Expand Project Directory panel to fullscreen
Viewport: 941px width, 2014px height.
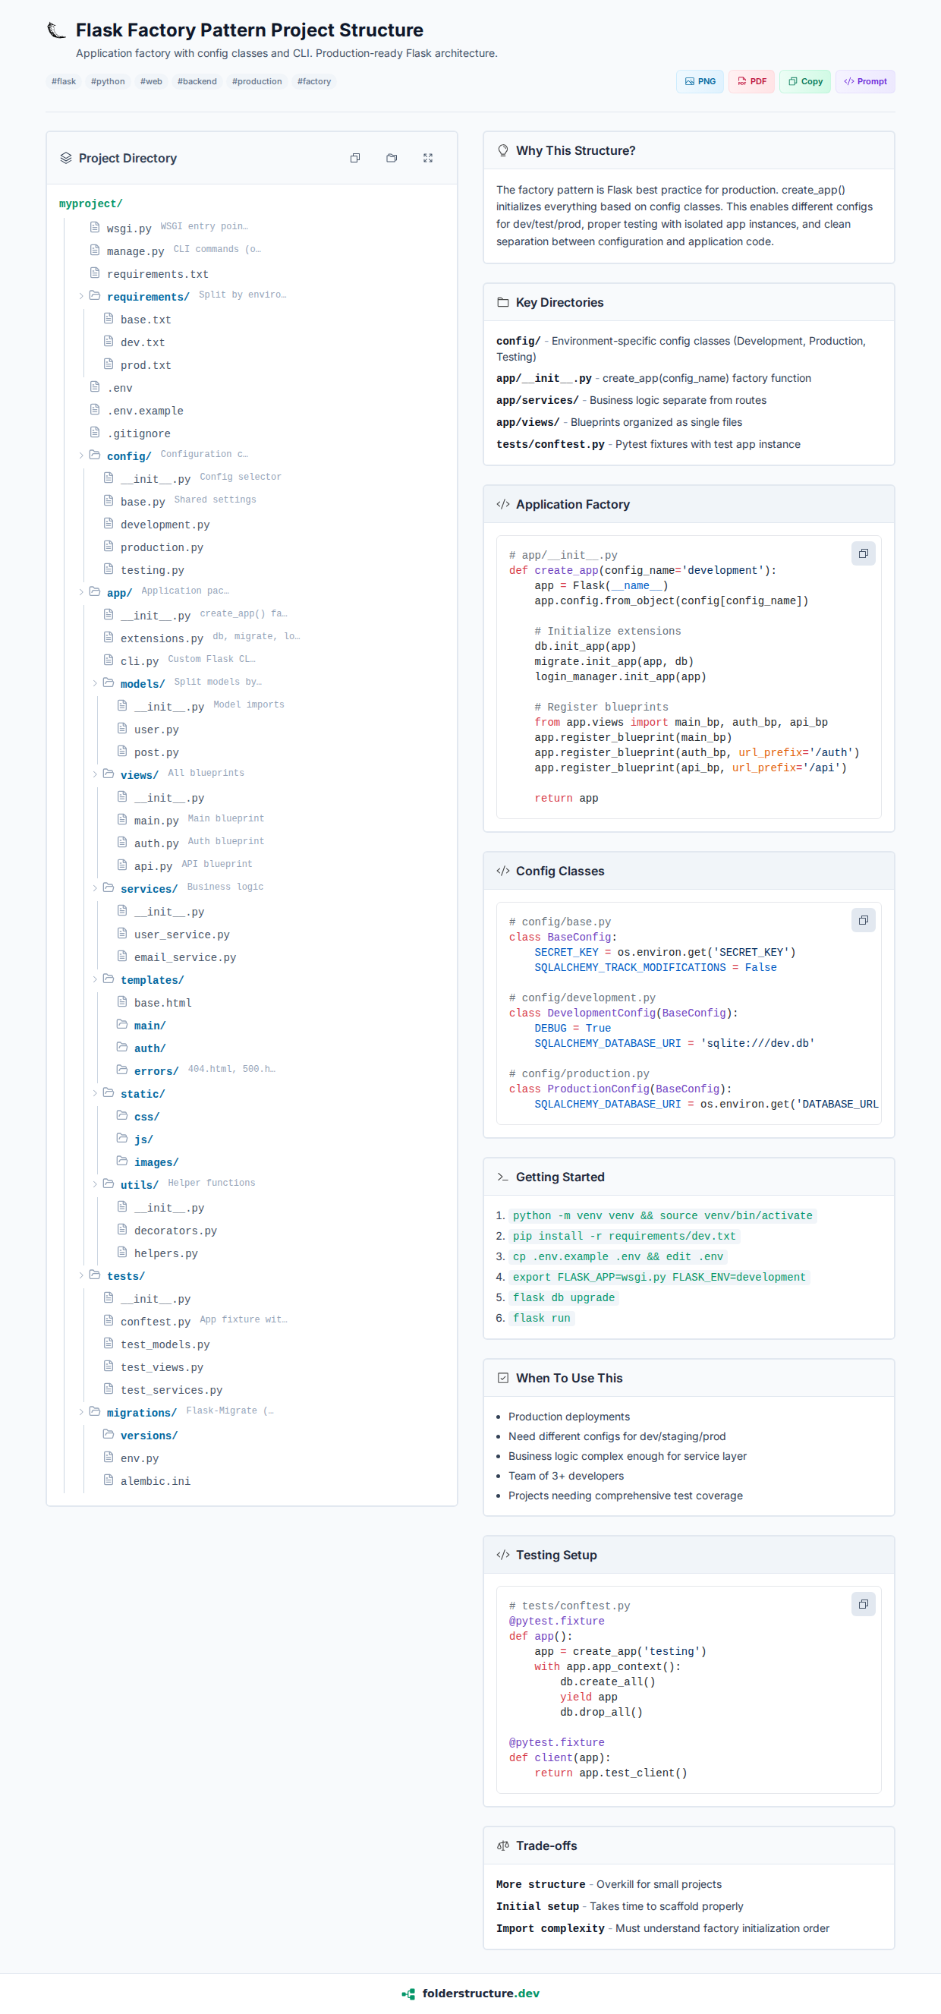(x=427, y=158)
